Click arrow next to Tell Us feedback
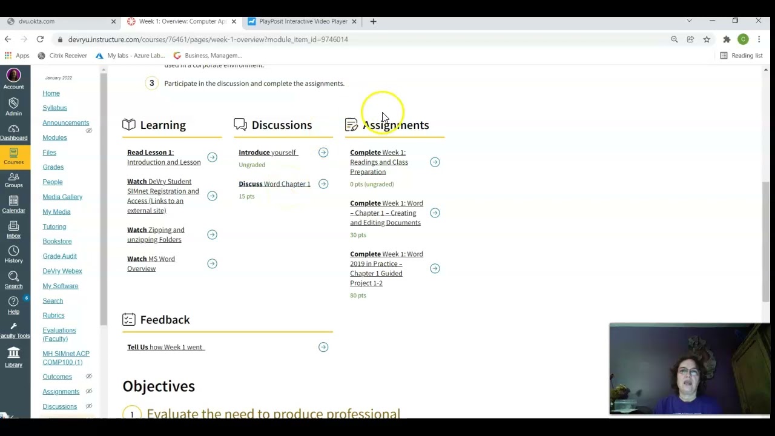 [x=323, y=348]
